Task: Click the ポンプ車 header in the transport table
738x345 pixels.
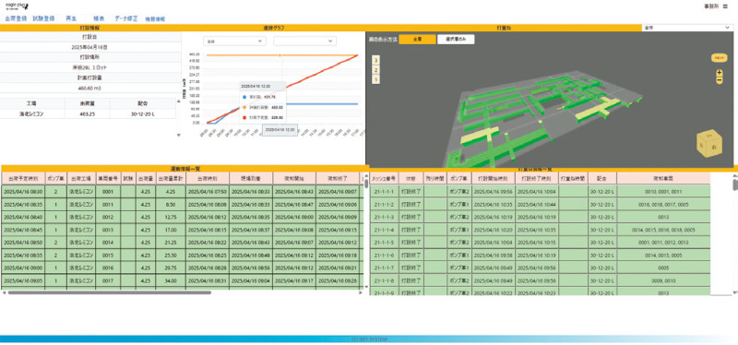Action: tap(56, 178)
